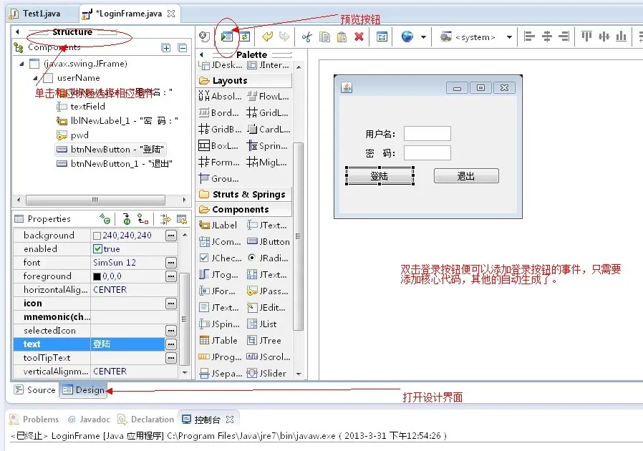Image resolution: width=643 pixels, height=451 pixels.
Task: Switch to the Source tab
Action: click(34, 389)
